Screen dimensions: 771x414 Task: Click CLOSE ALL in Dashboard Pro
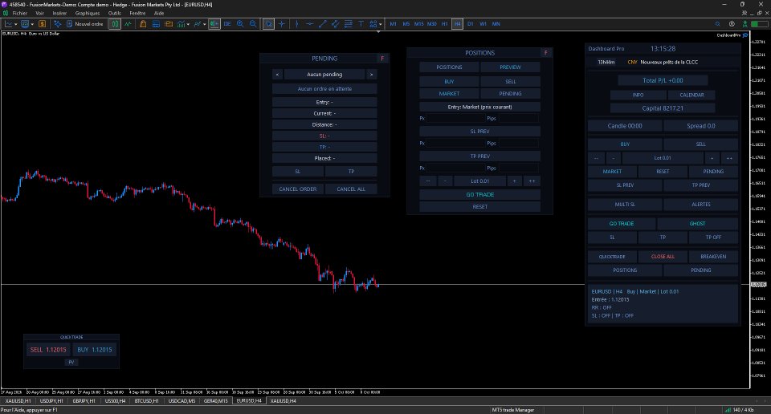tap(663, 257)
